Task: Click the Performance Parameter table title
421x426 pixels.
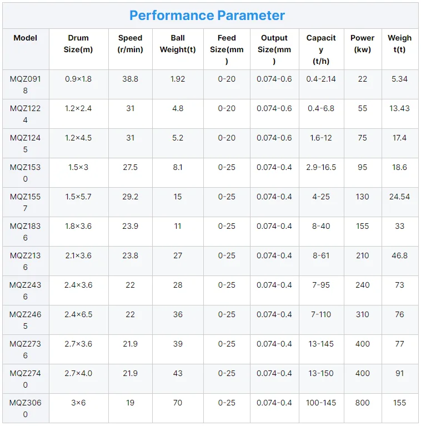Action: click(x=207, y=16)
